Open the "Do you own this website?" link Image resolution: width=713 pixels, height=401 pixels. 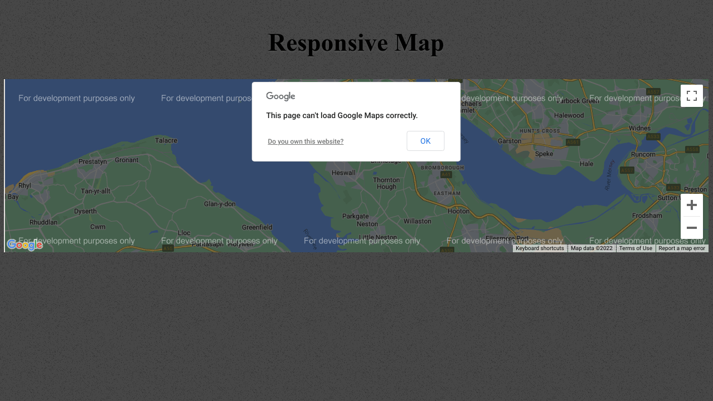click(305, 141)
